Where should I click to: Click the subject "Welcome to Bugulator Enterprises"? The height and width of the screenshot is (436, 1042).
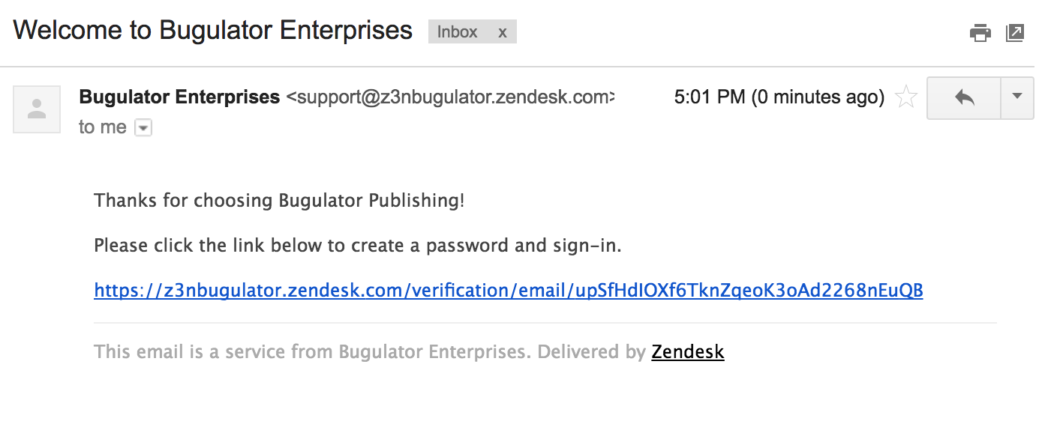(x=213, y=31)
